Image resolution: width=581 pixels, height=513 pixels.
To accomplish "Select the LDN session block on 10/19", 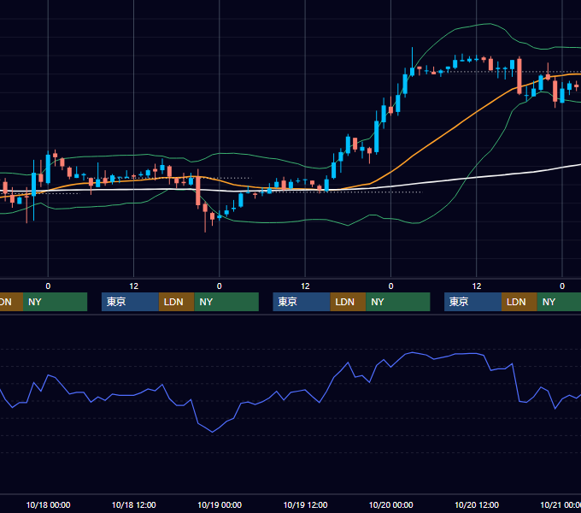I will tap(348, 302).
